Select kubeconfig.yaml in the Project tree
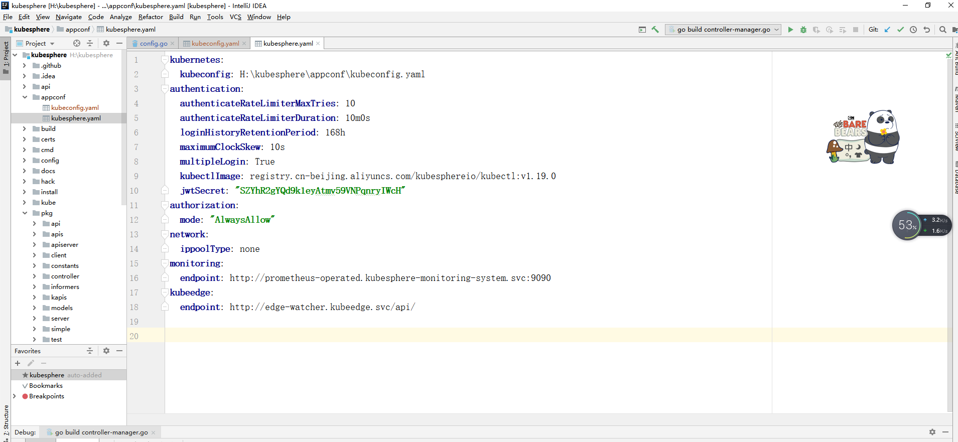958x442 pixels. pyautogui.click(x=75, y=108)
